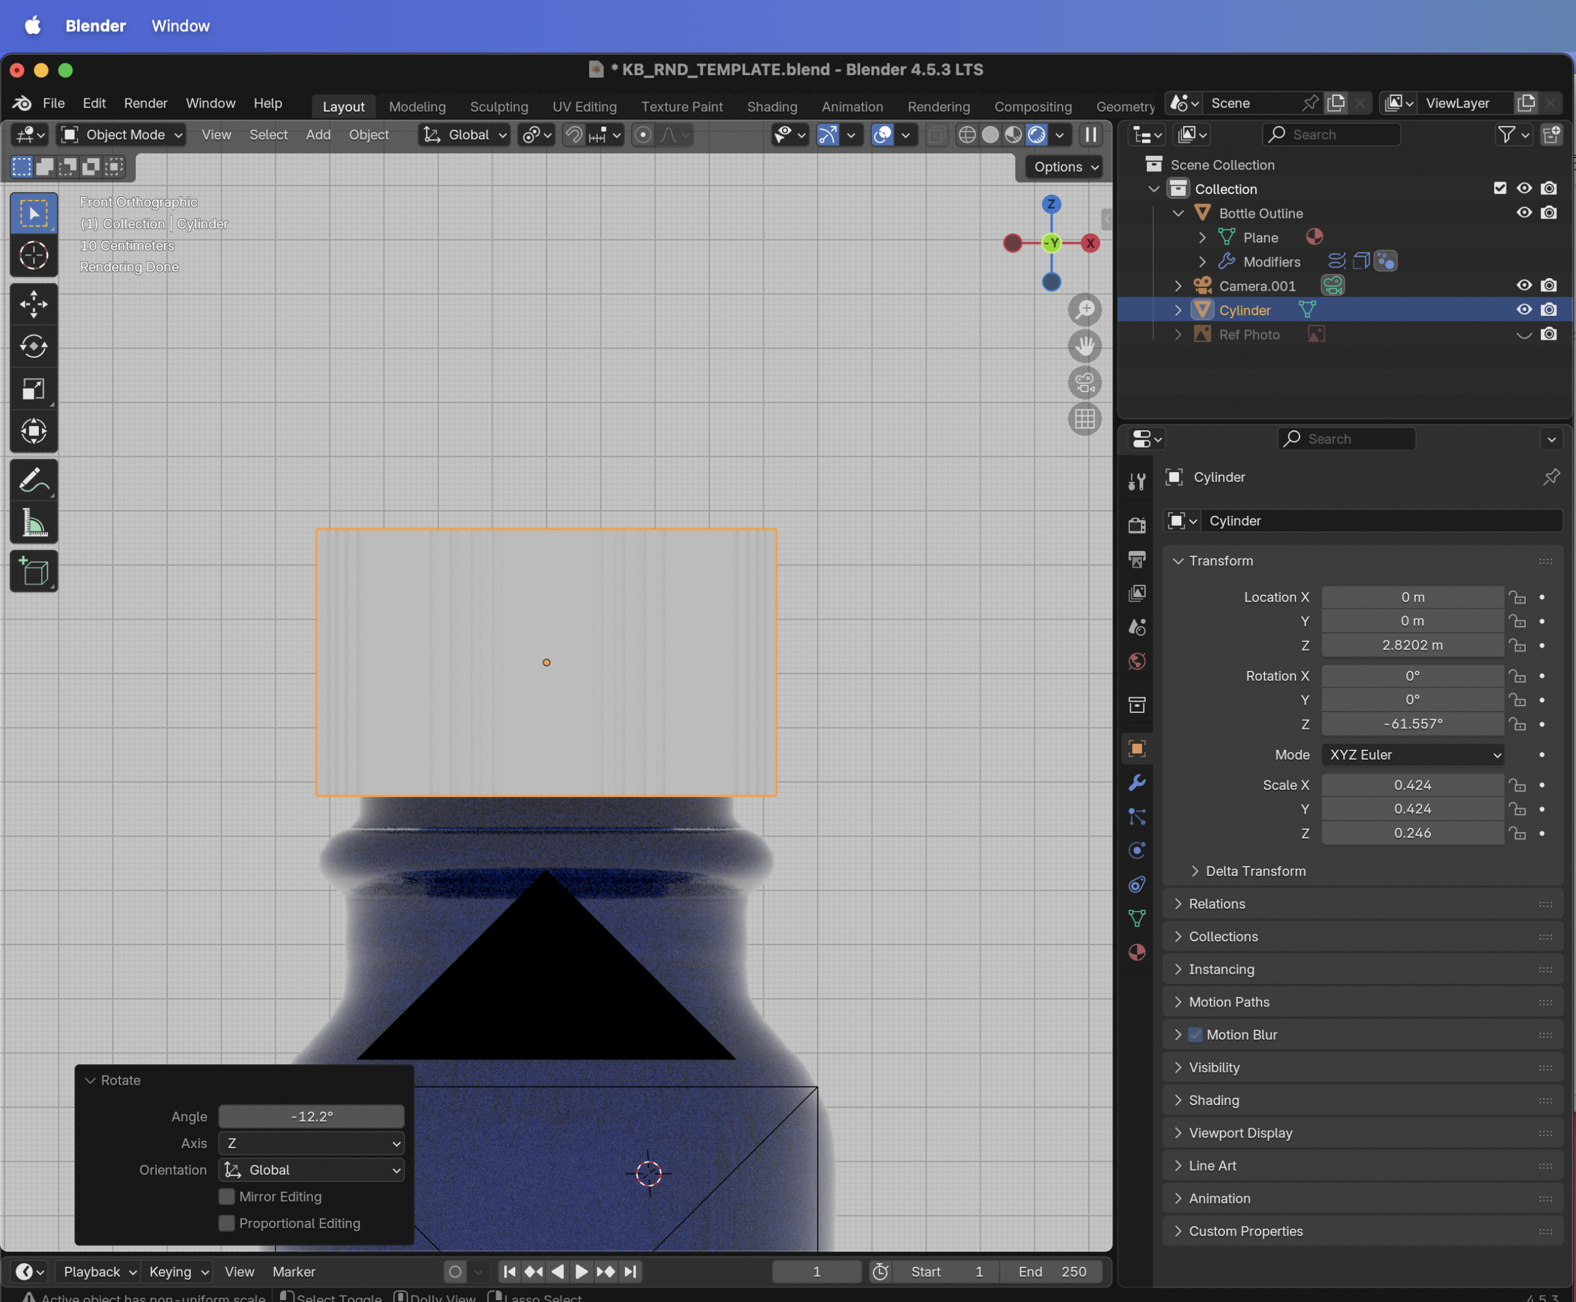The width and height of the screenshot is (1576, 1302).
Task: Toggle X-Ray view in header
Action: (x=936, y=135)
